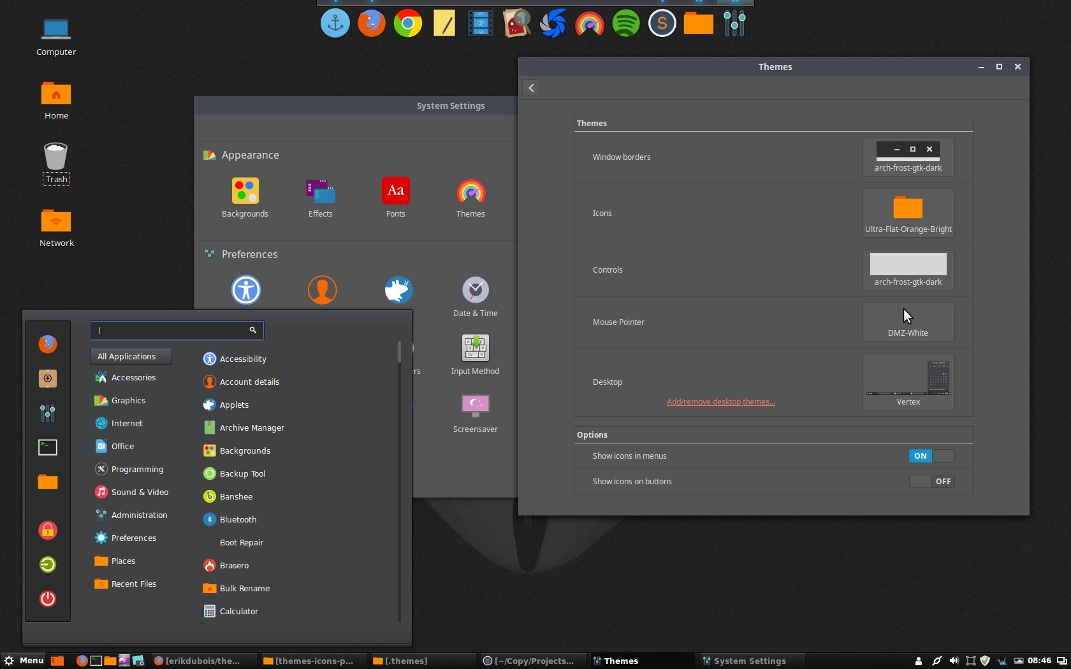This screenshot has height=669, width=1071.
Task: Click the anchor icon in the dock
Action: (x=335, y=24)
